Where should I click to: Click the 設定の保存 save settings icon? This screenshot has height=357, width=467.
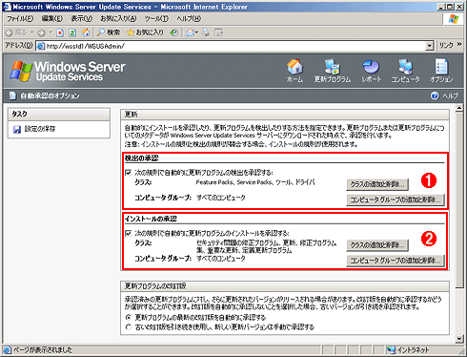tap(17, 129)
